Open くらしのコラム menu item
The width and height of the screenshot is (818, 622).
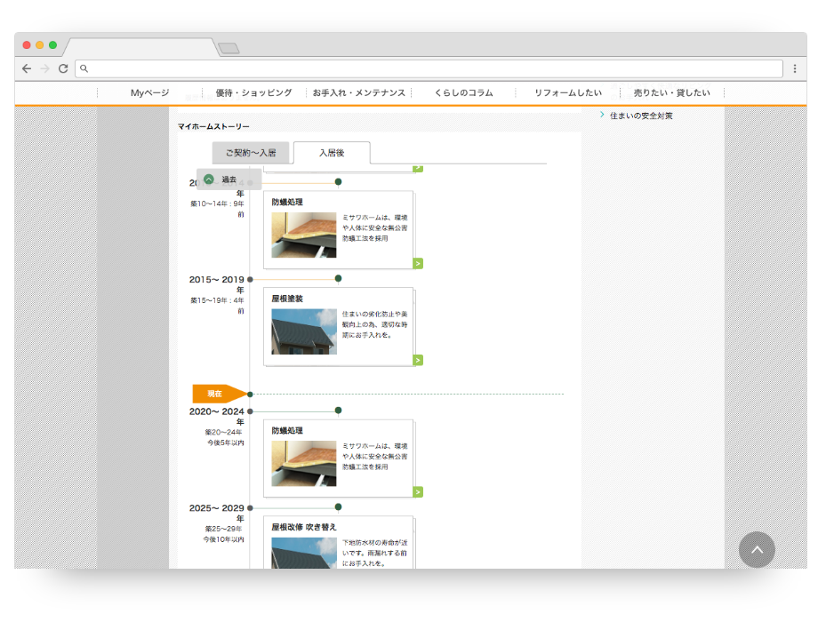[x=464, y=92]
